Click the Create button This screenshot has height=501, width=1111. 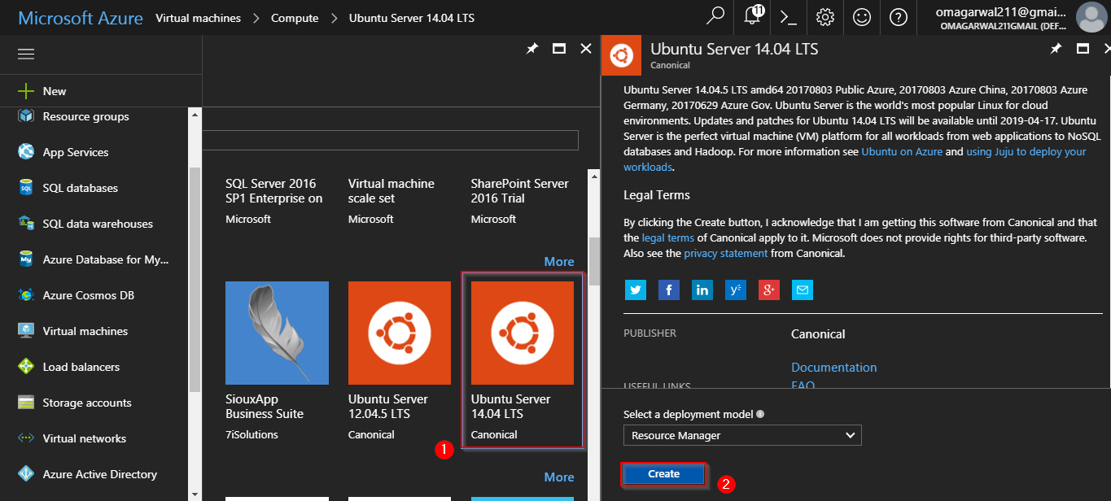(x=663, y=473)
